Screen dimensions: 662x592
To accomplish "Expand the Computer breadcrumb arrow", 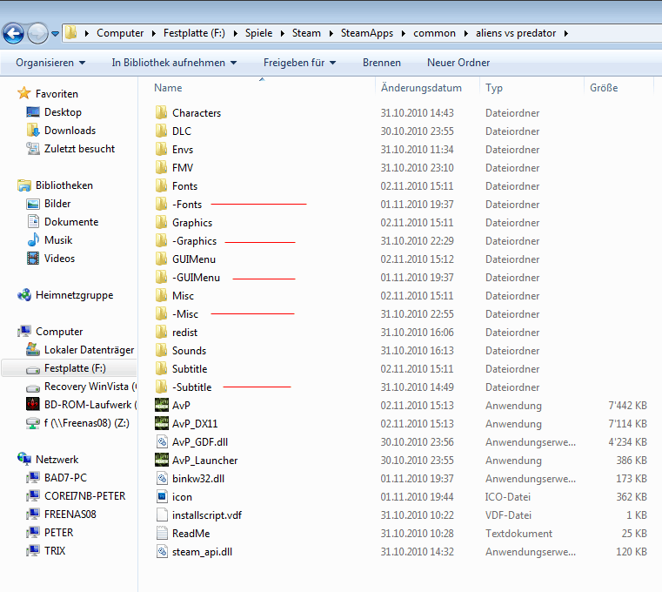I will pos(154,33).
